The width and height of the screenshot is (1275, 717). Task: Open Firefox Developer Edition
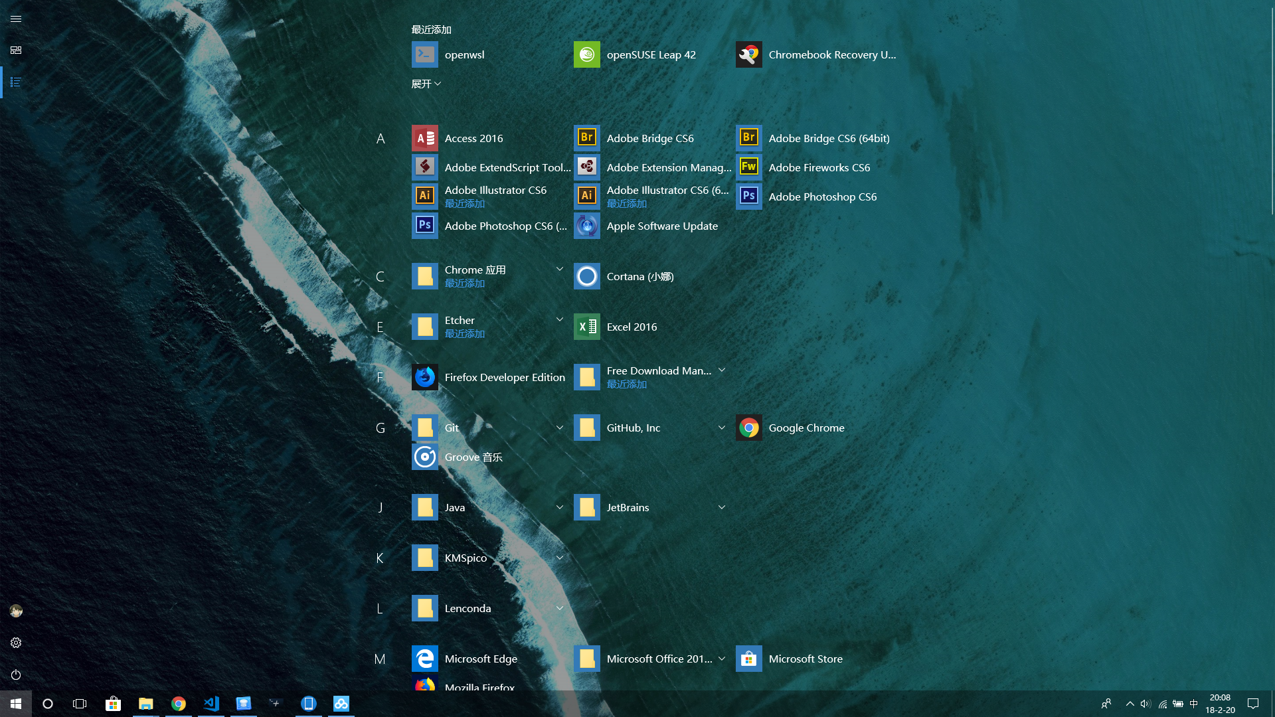pyautogui.click(x=505, y=377)
